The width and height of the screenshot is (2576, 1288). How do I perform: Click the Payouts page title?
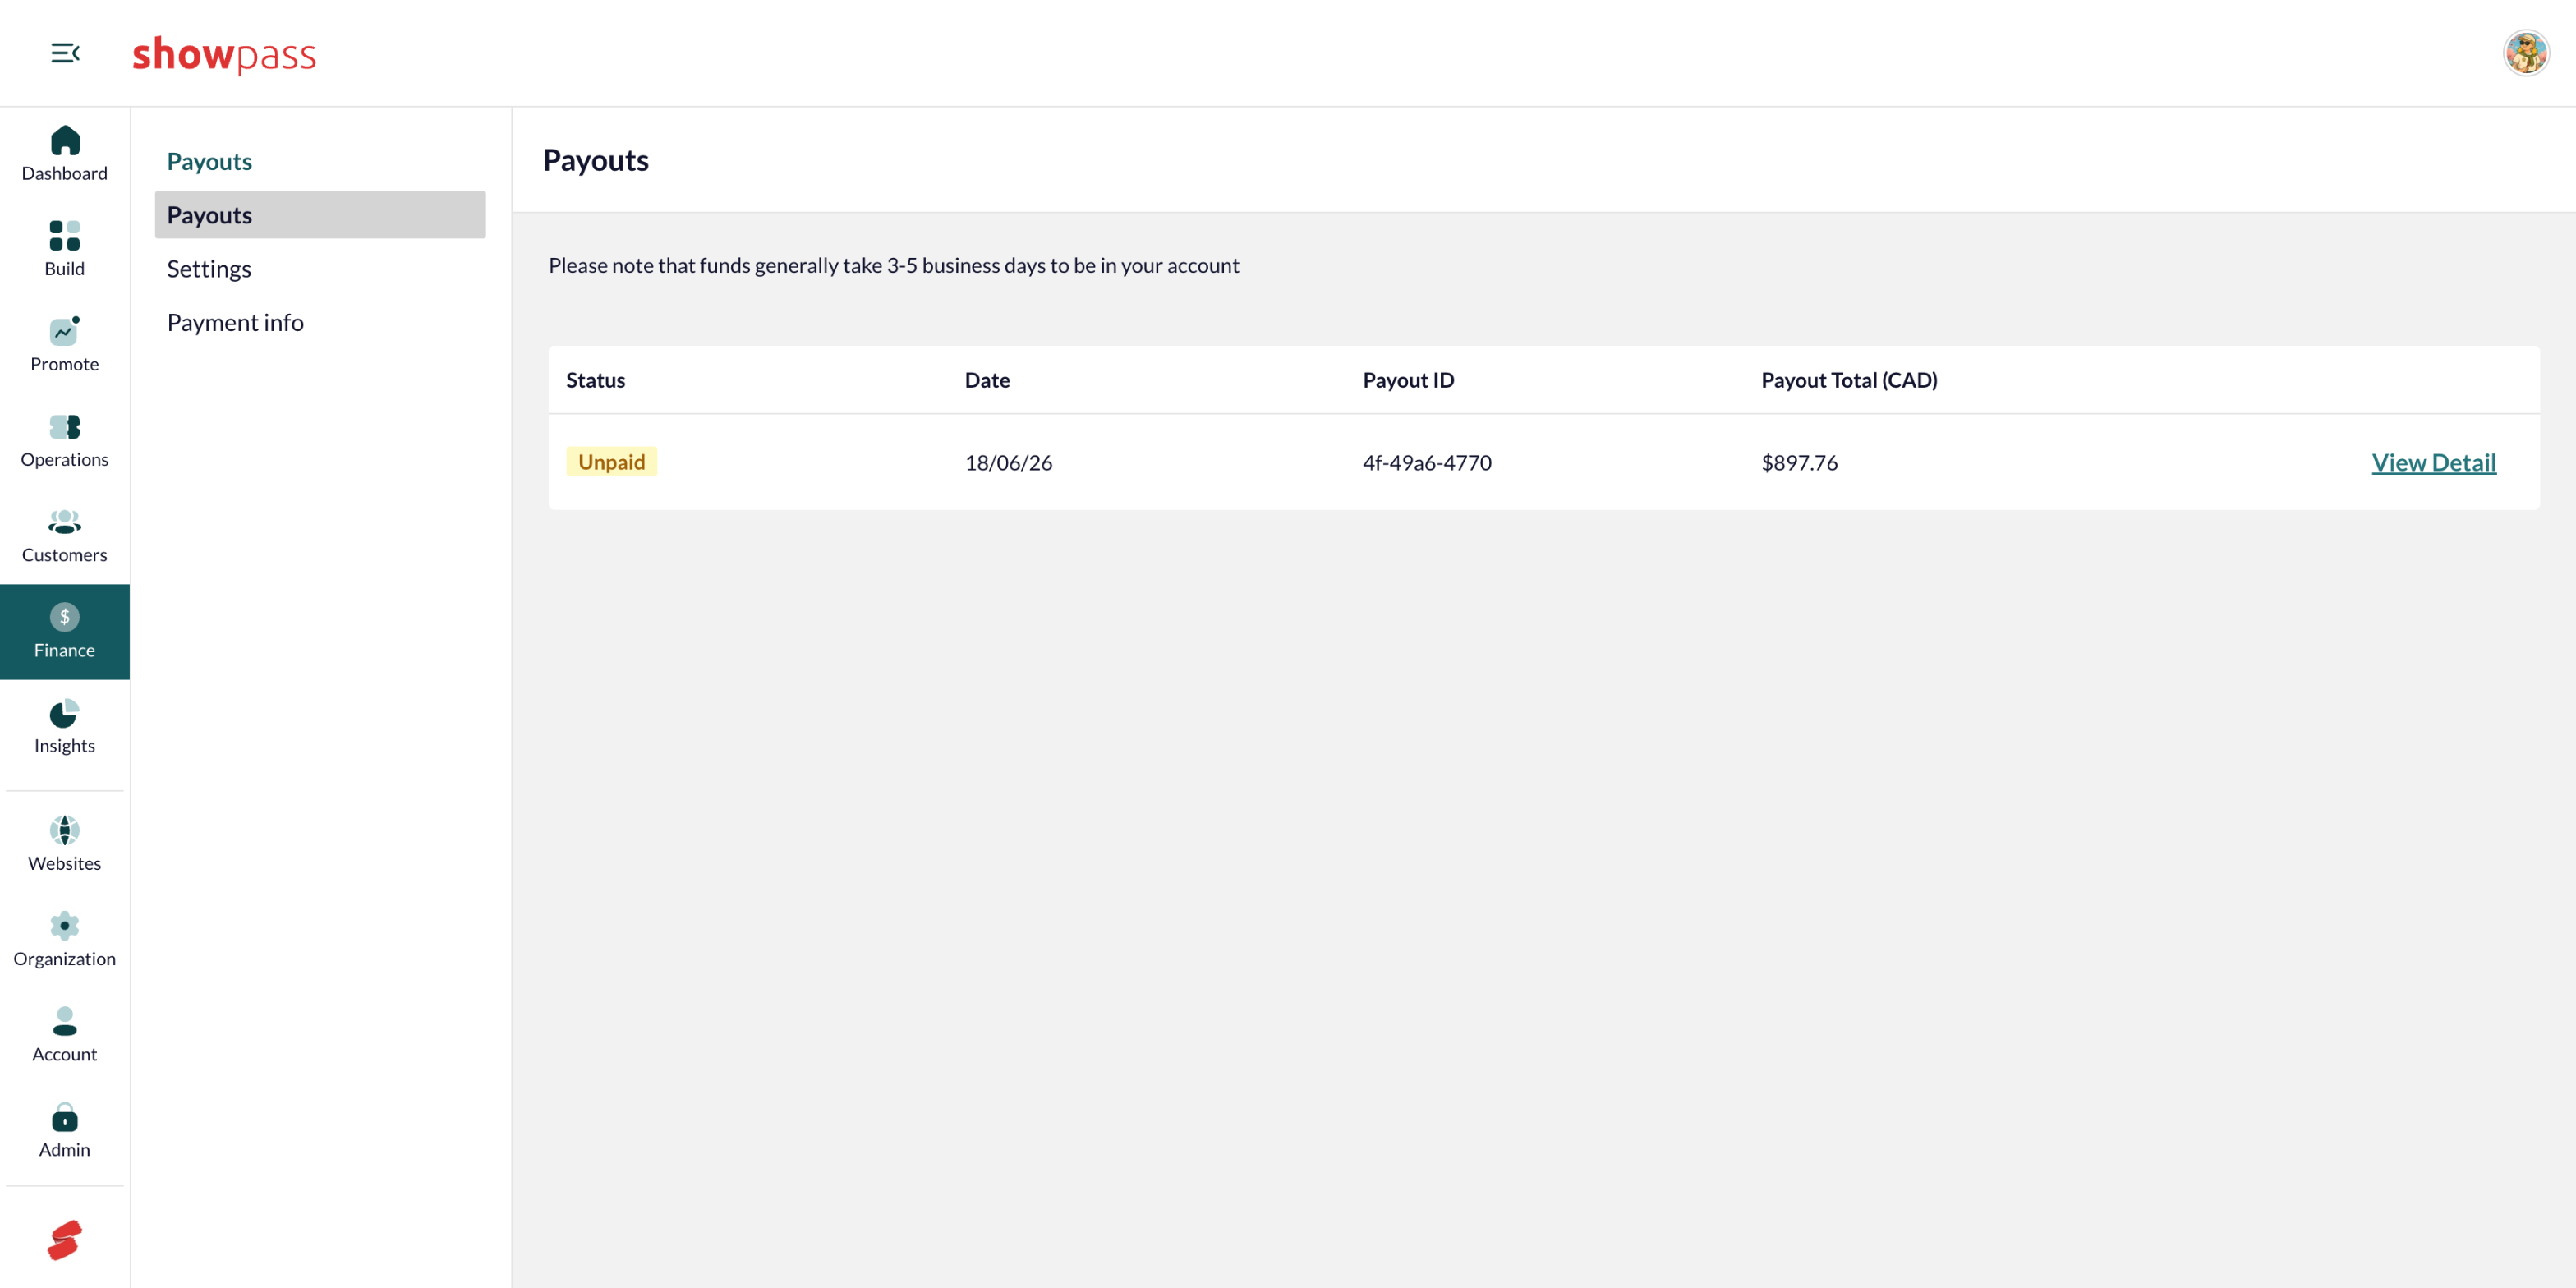(595, 160)
